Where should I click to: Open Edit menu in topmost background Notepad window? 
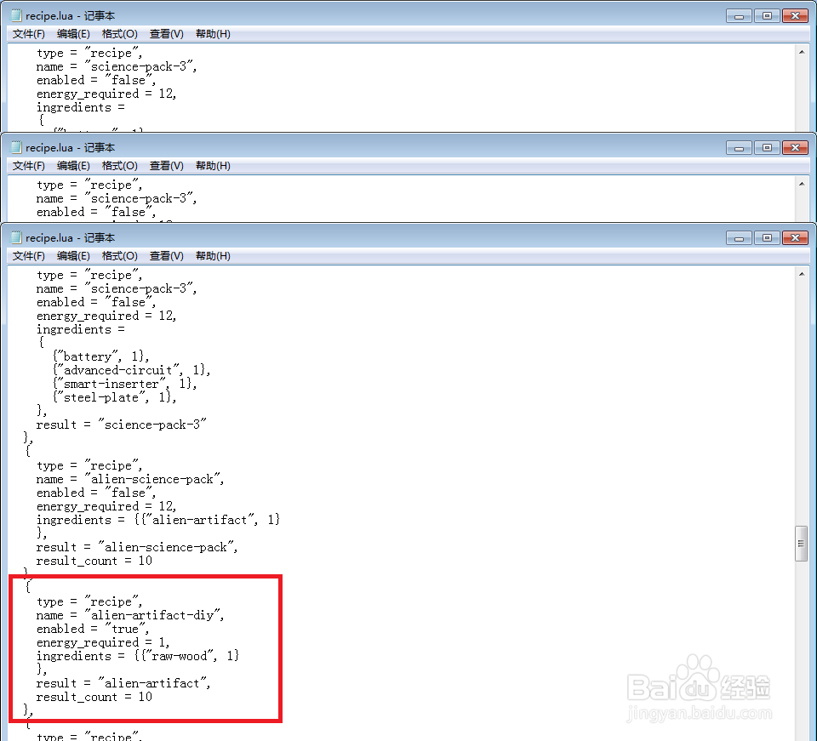coord(73,34)
